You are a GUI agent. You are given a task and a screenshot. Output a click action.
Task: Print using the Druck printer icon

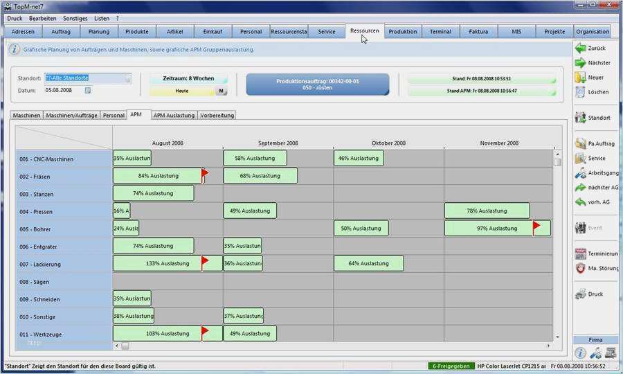(581, 294)
